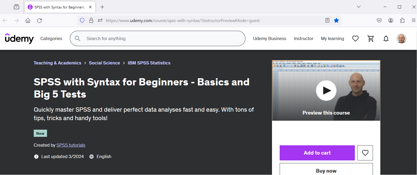Open the list all tabs dropdown
This screenshot has height=175, width=417.
359,7
